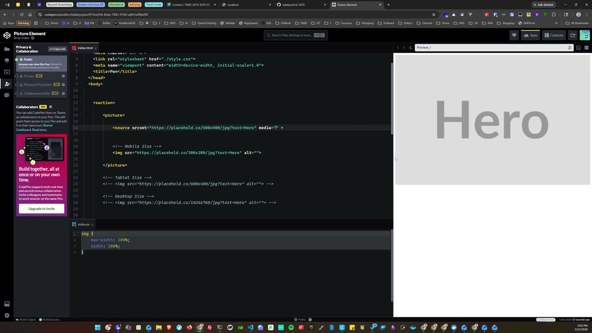Screen dimensions: 592x333
Task: Open the Privacy & Collaboration user-plus icon
Action: pos(7,84)
